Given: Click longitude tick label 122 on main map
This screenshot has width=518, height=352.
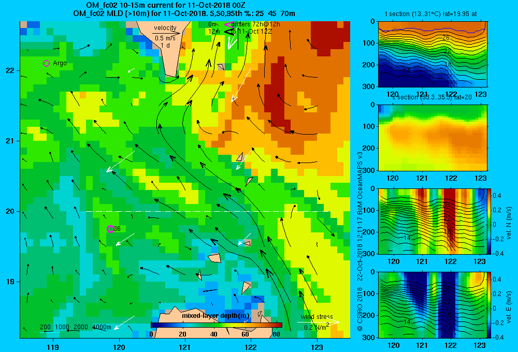Looking at the screenshot, I should pos(251,347).
